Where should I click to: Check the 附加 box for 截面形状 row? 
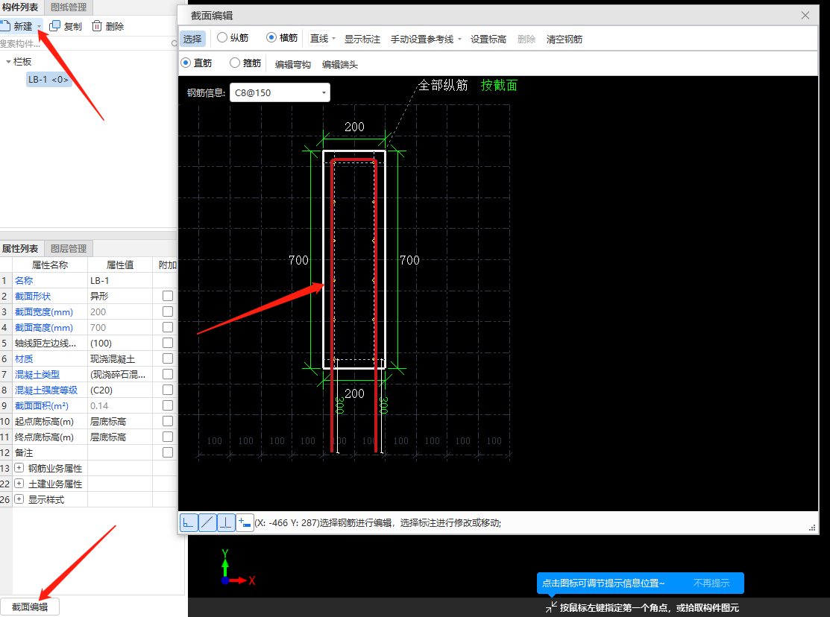click(168, 296)
